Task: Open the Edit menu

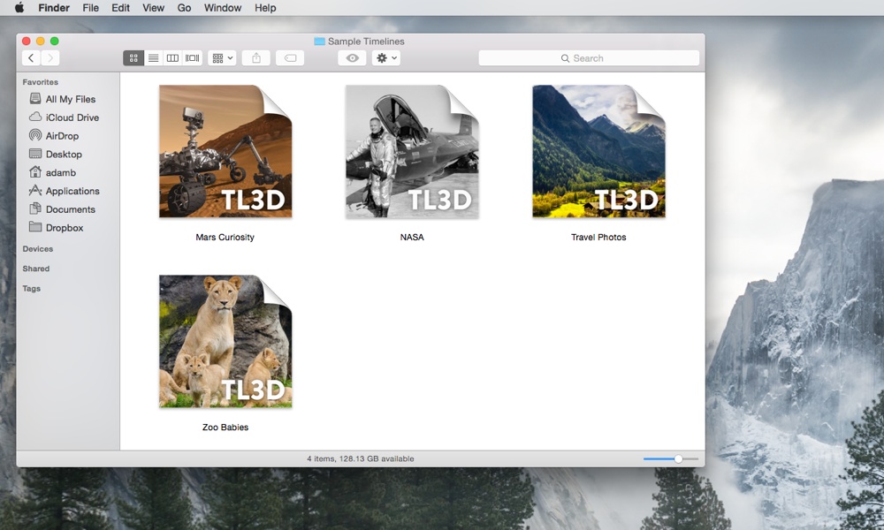Action: click(120, 8)
